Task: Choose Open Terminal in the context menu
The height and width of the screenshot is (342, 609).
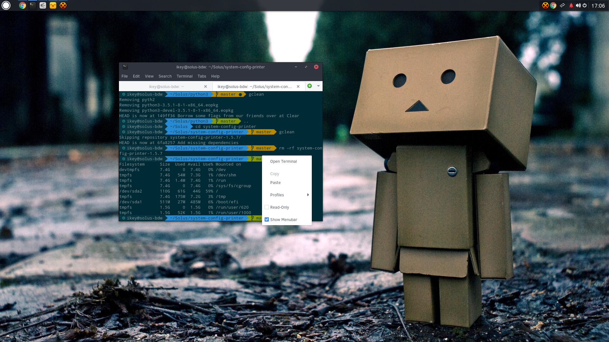Action: (x=287, y=161)
